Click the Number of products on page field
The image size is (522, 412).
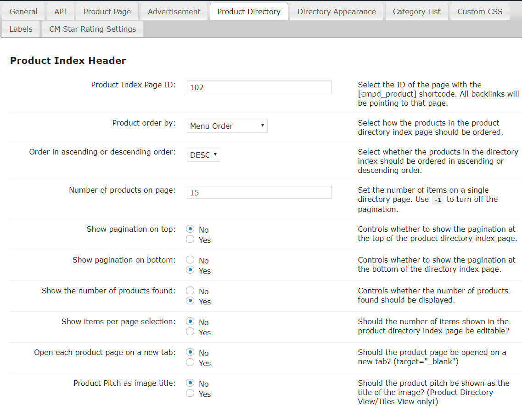(x=259, y=193)
